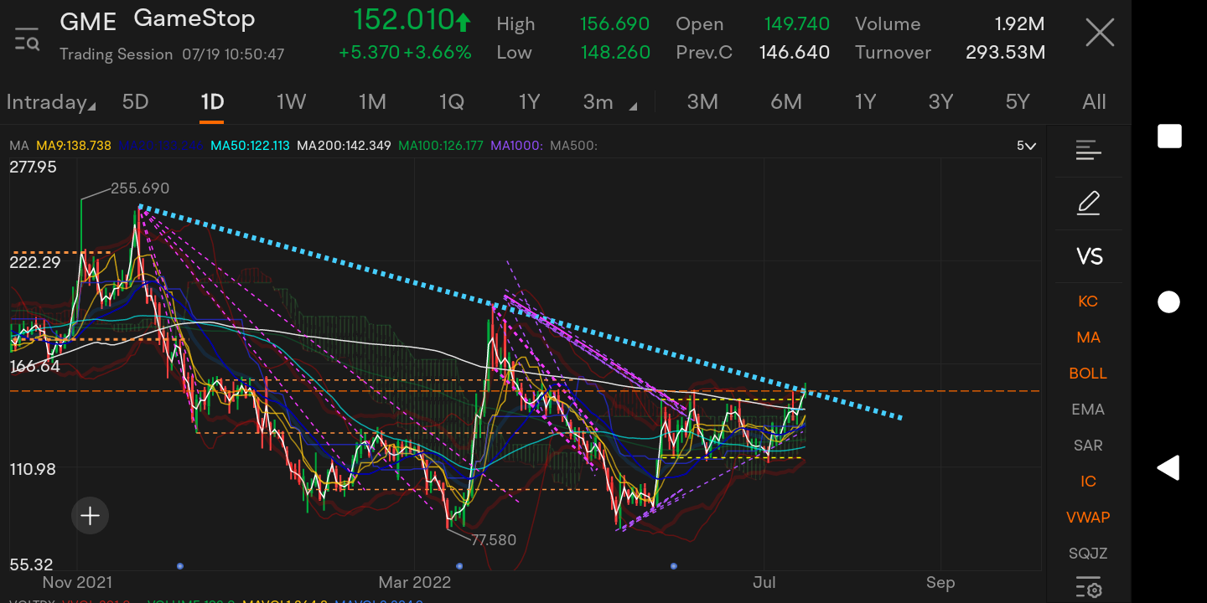Tap the GME ticker symbol
Viewport: 1207px width, 603px height.
coord(88,21)
